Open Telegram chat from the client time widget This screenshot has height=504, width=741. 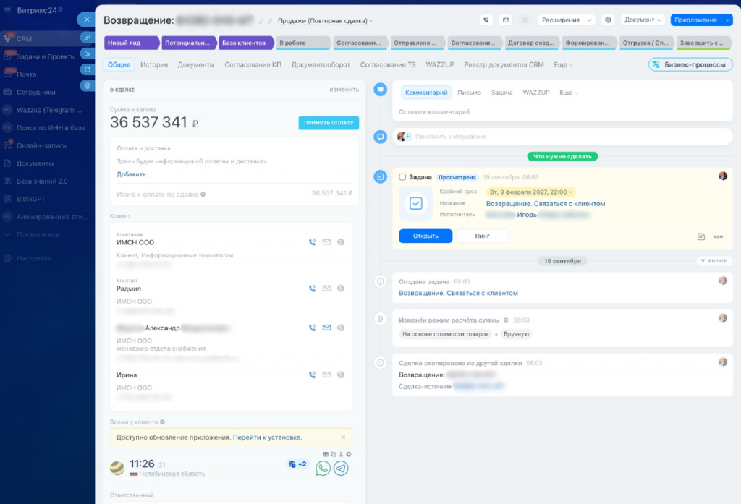tap(341, 468)
